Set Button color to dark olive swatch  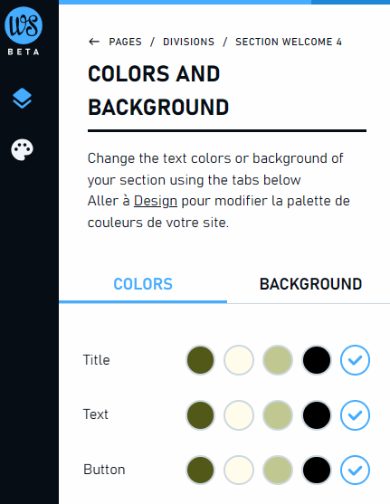click(x=200, y=470)
